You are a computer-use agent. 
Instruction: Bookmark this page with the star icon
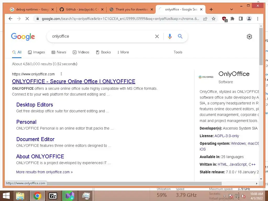(x=214, y=19)
